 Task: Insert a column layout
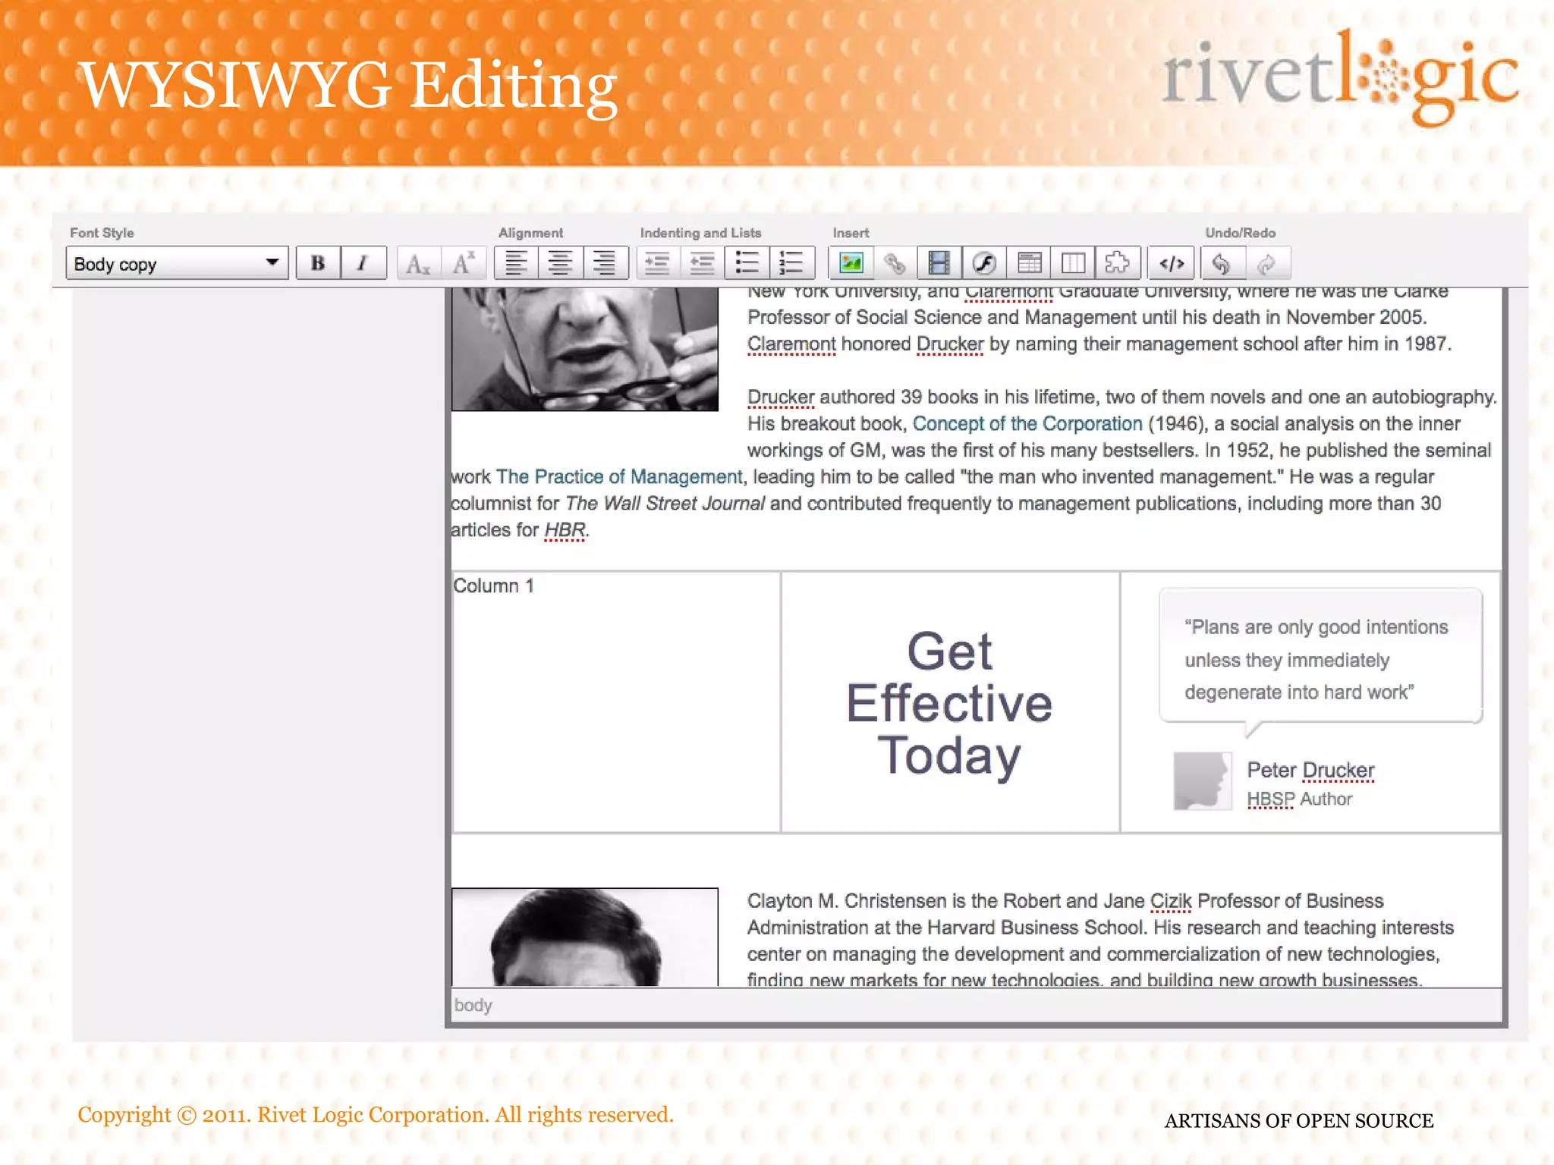click(1073, 264)
